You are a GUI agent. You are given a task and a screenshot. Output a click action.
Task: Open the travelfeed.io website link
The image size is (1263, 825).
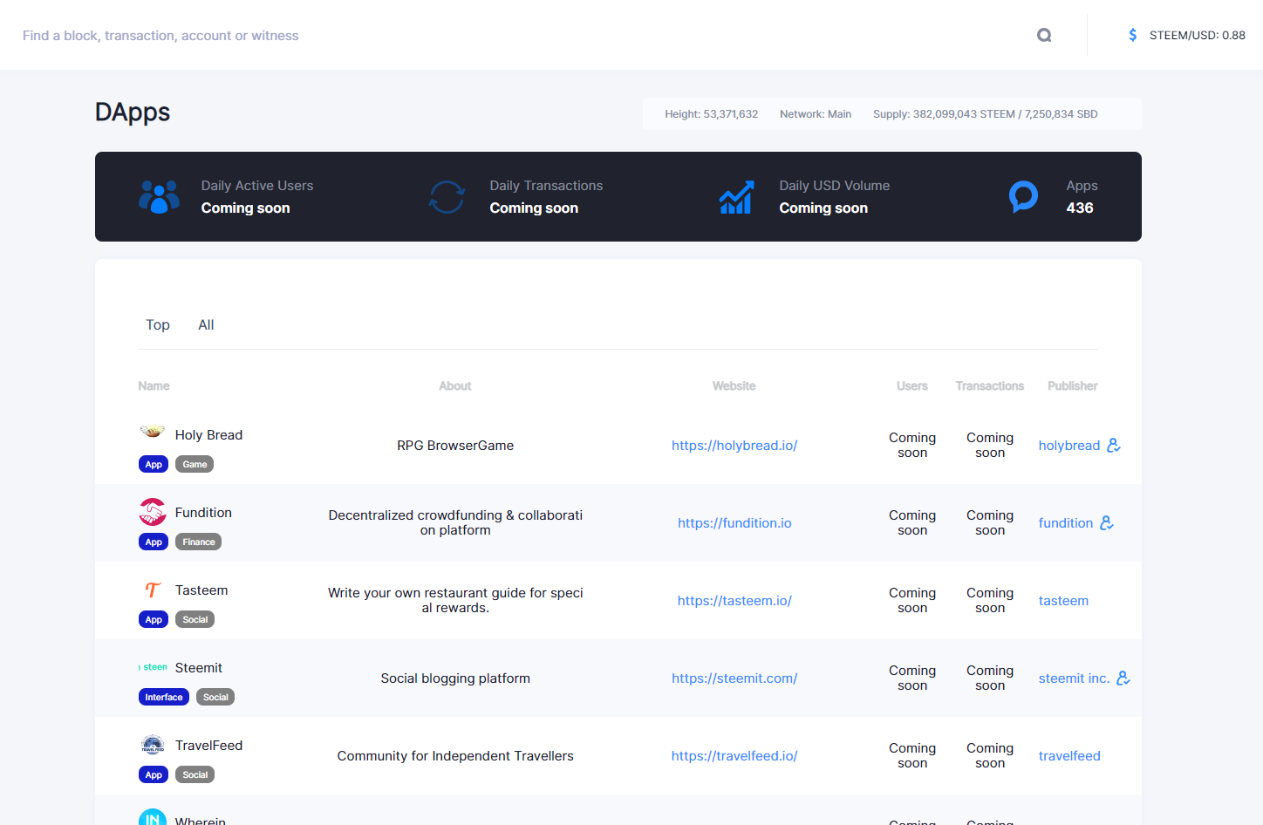[734, 756]
